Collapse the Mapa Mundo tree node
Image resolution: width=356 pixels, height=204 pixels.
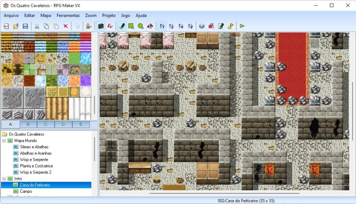[4, 141]
